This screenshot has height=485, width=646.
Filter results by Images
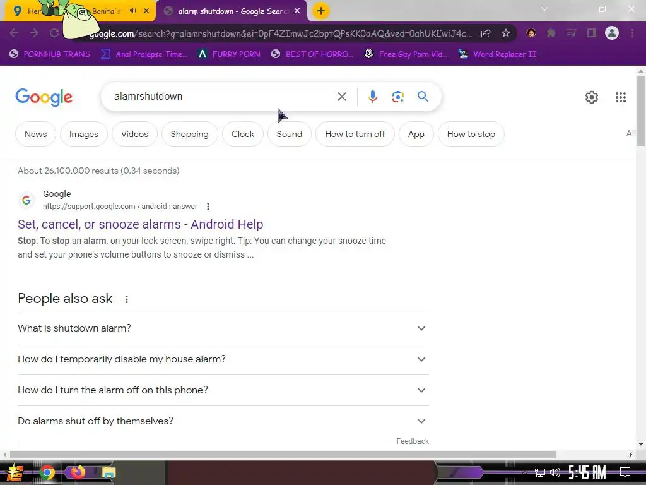84,134
